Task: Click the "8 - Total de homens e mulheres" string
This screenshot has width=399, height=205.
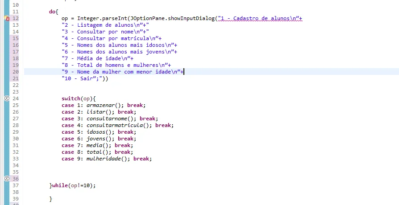Action: (x=115, y=65)
